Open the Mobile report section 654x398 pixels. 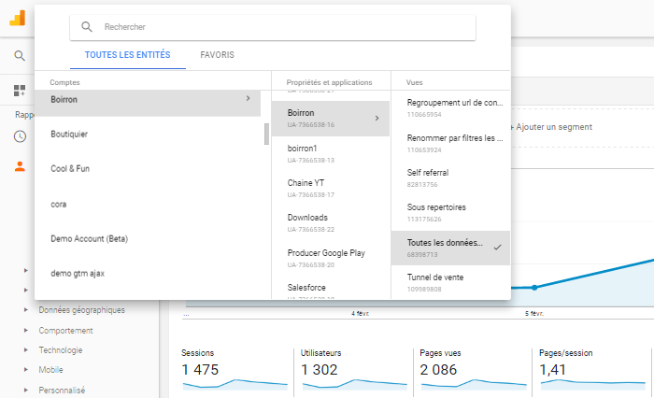50,370
